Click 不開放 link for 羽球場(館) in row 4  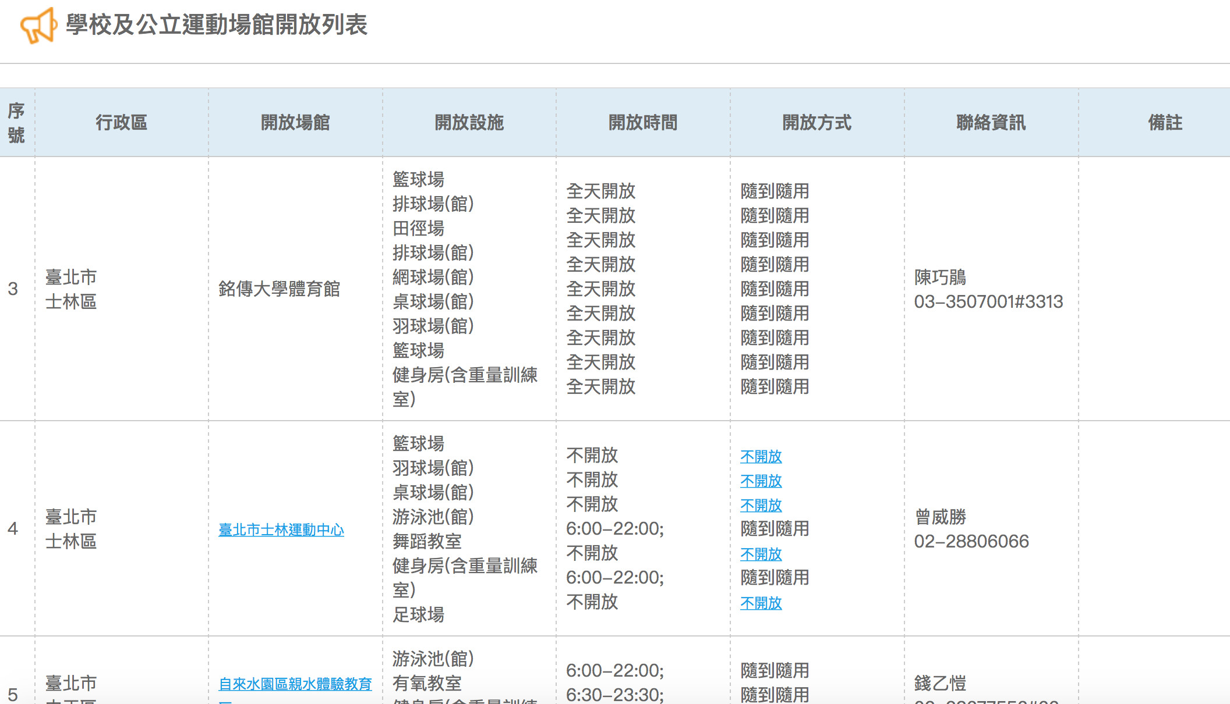coord(761,481)
